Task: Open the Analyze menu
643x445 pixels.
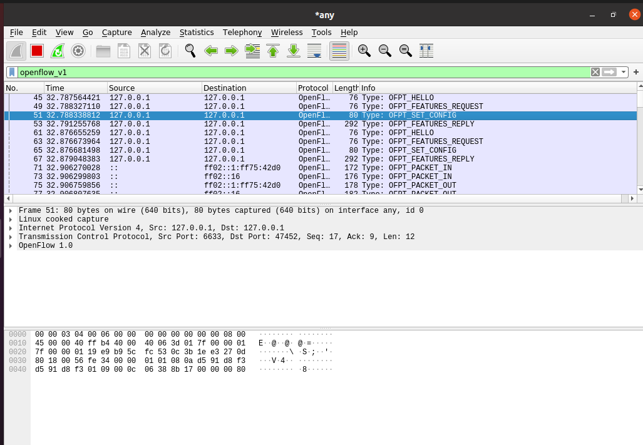Action: coord(155,33)
